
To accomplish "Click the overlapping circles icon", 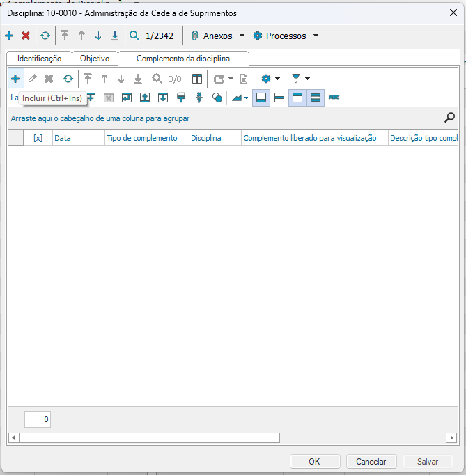I will tap(217, 98).
